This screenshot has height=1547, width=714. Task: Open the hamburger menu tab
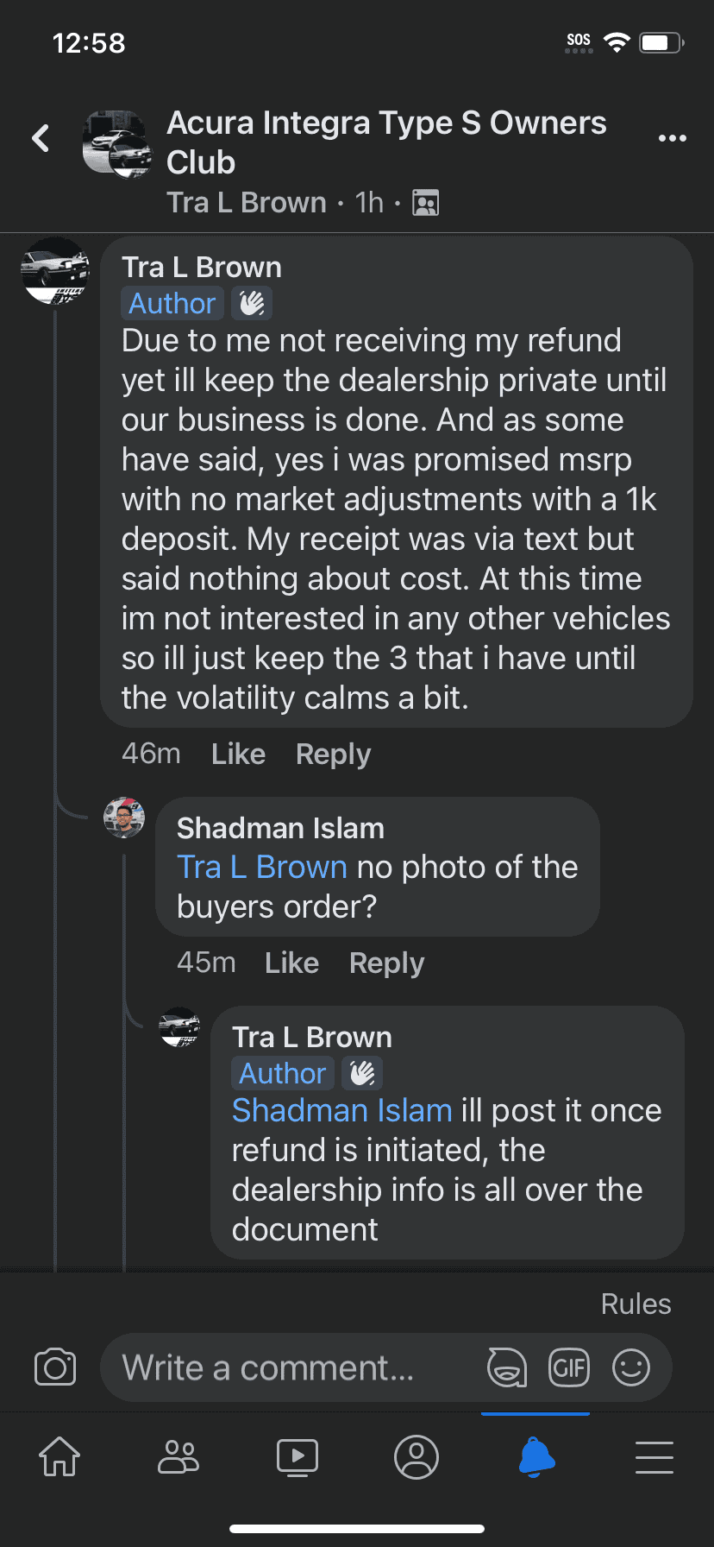tap(654, 1457)
